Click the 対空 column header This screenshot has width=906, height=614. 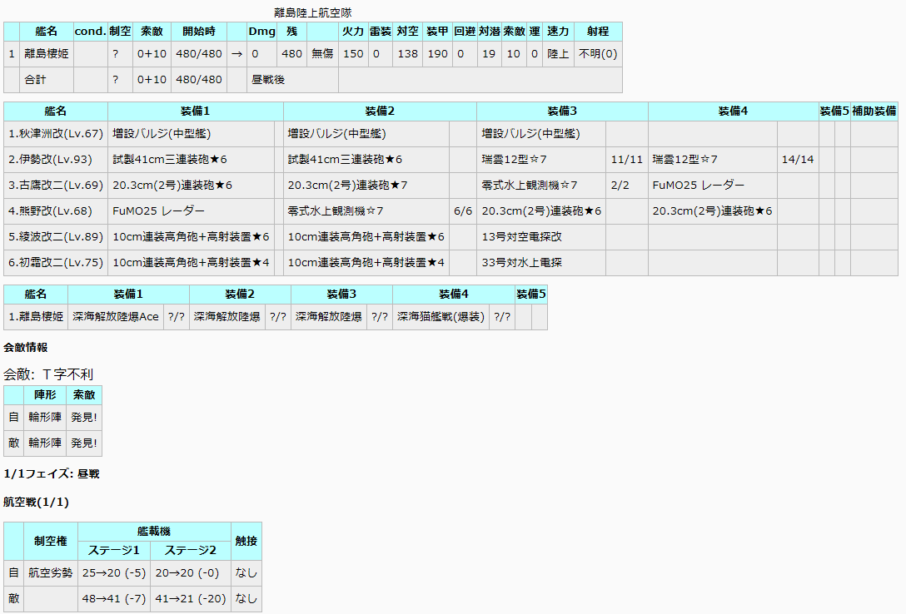coord(407,31)
